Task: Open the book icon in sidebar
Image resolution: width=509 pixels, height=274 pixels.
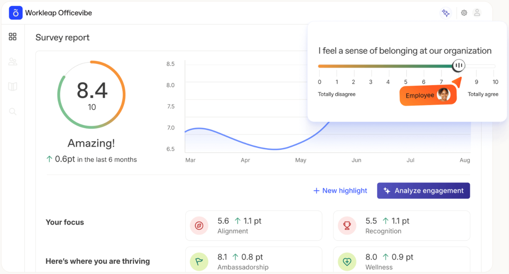Action: coord(13,87)
